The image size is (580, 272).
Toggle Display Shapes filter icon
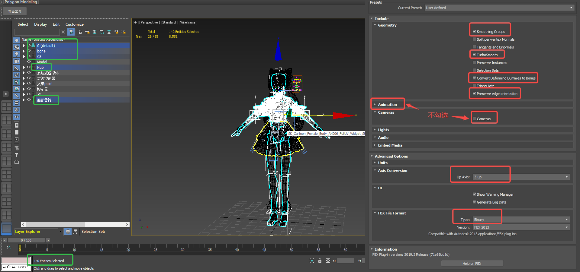pyautogui.click(x=17, y=47)
